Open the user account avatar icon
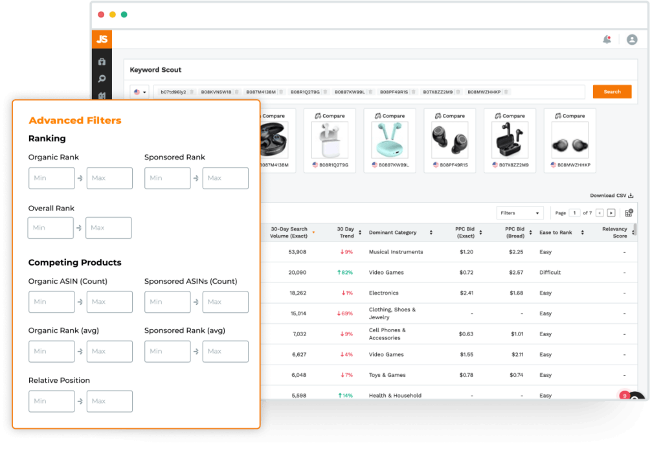Screen dimensions: 663x454 pos(632,40)
